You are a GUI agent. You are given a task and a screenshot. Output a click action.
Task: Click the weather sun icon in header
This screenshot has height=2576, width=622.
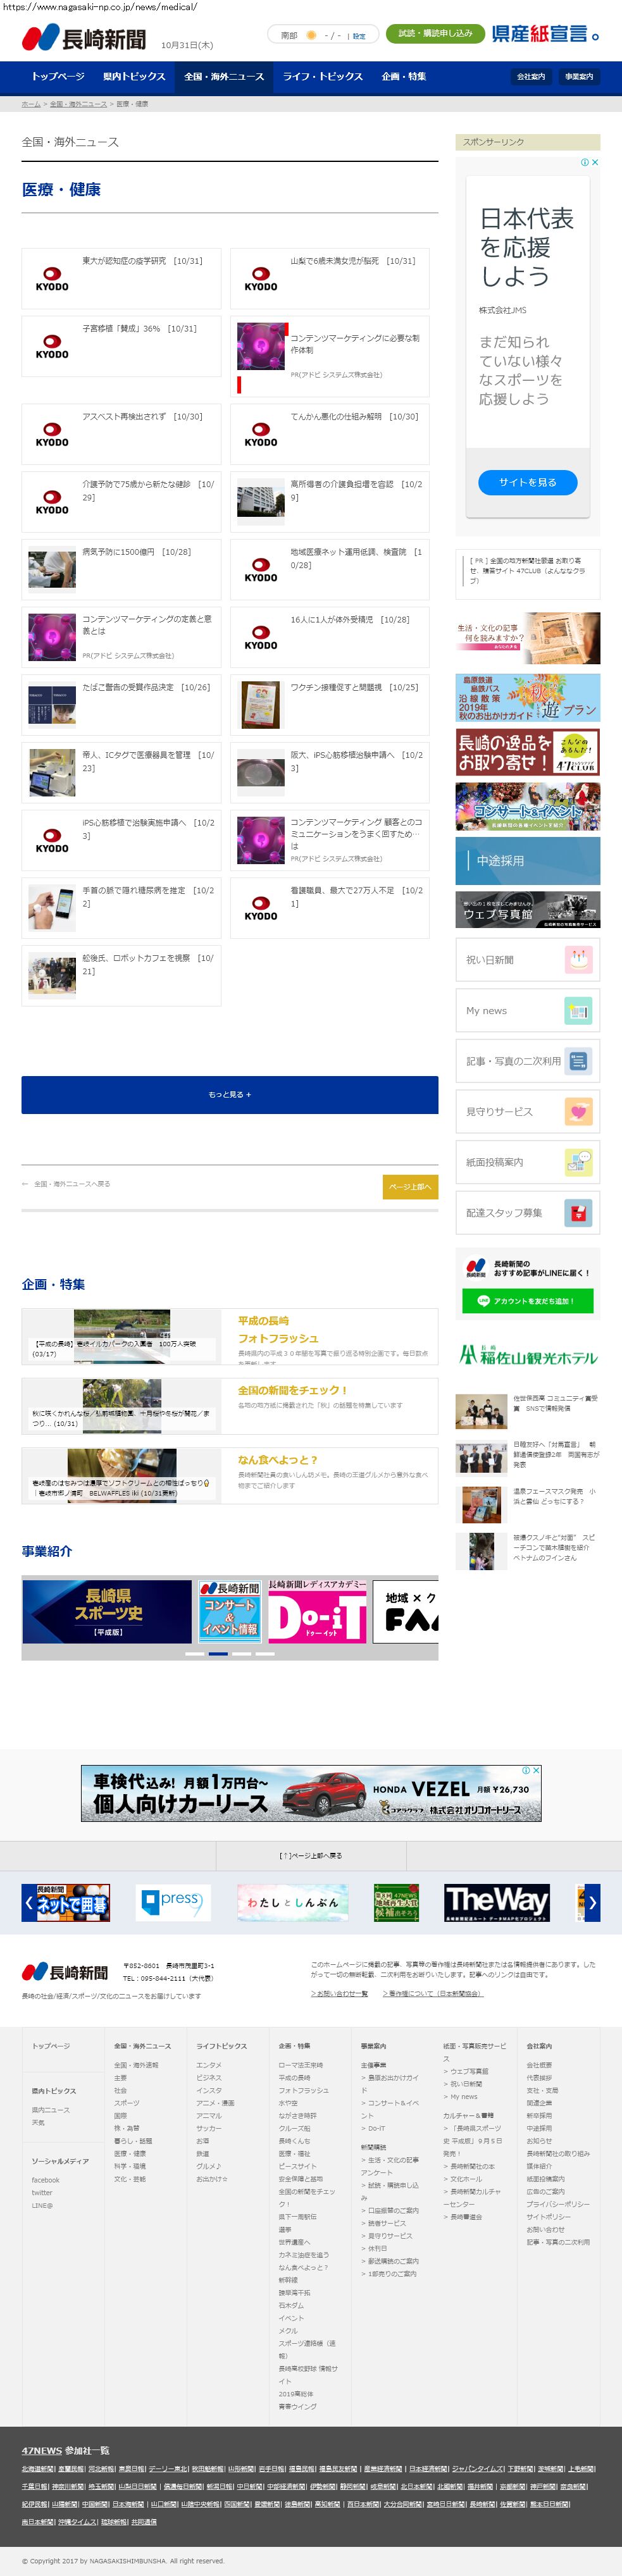311,35
